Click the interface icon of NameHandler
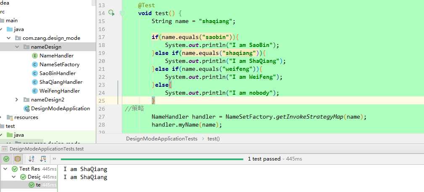 pyautogui.click(x=34, y=56)
